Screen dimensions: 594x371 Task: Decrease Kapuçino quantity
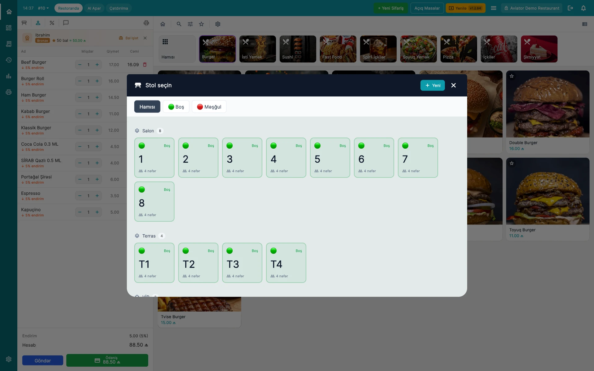pos(80,212)
